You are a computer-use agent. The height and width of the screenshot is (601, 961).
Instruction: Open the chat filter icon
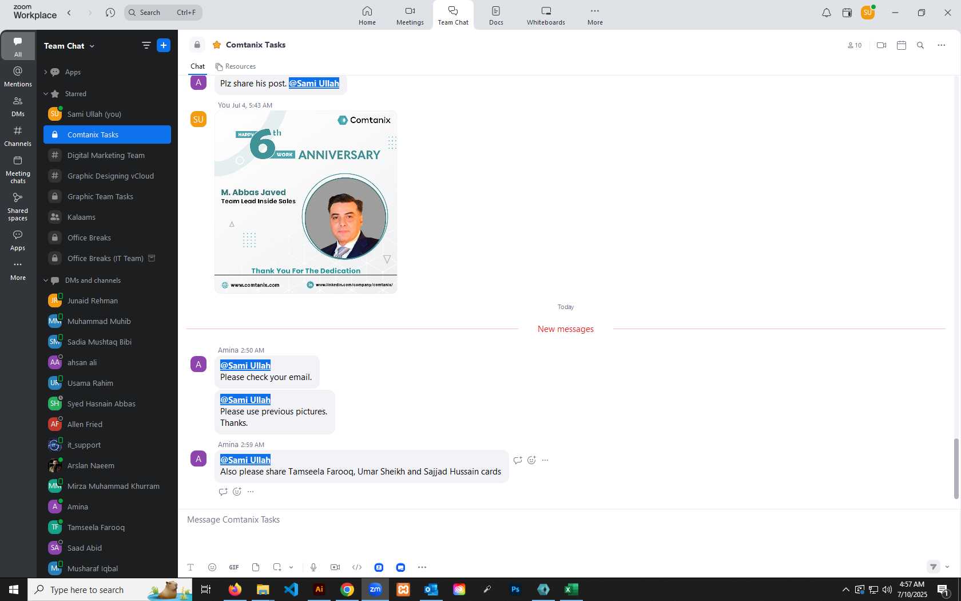[146, 45]
